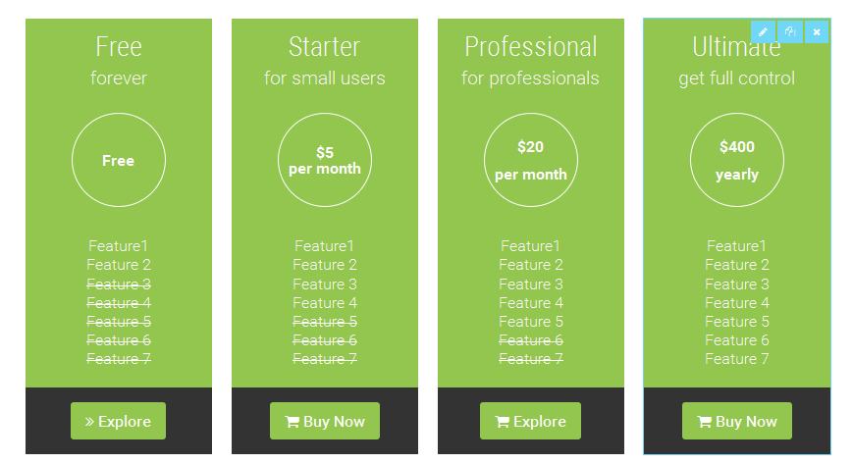Click the Free plan heading
Image resolution: width=852 pixels, height=464 pixels.
119,46
